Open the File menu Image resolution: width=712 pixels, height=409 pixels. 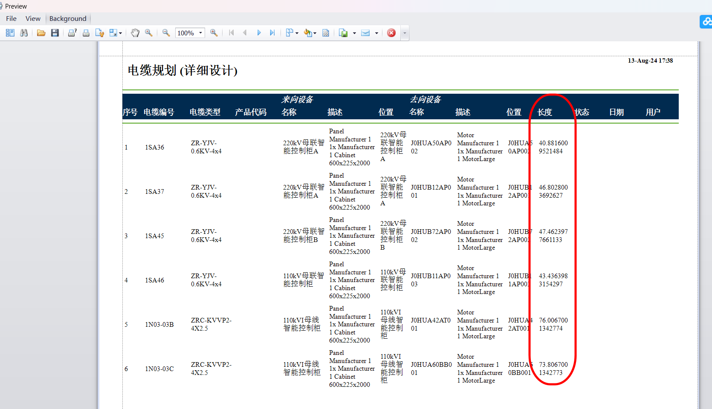11,18
